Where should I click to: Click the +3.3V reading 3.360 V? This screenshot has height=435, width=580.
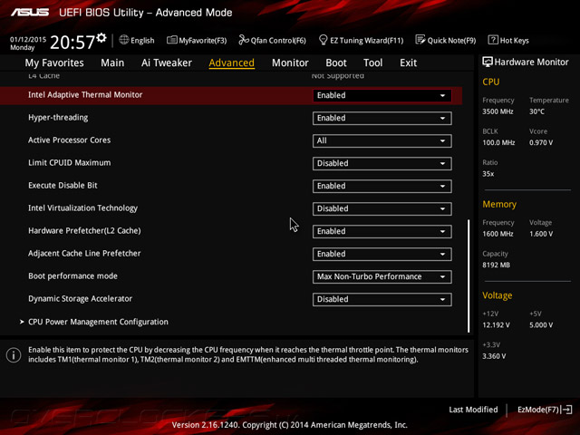(x=494, y=356)
